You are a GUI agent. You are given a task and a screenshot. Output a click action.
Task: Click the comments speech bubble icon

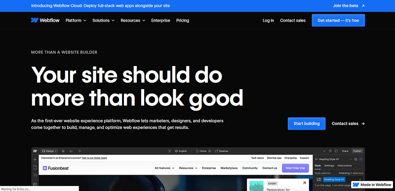[x=336, y=151]
